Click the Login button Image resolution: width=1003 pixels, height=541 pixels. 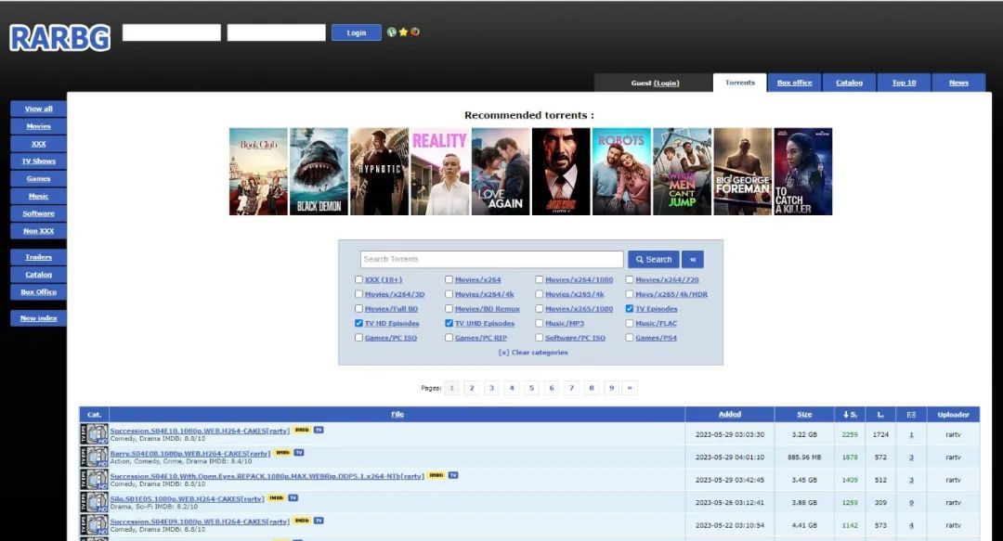pyautogui.click(x=357, y=32)
